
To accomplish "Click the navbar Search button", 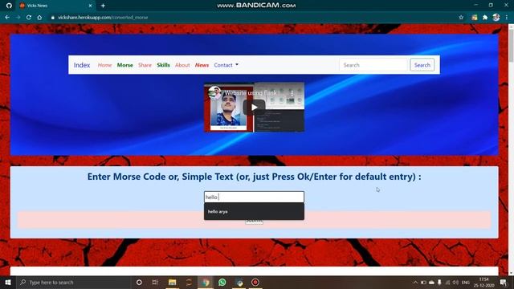I will point(422,65).
